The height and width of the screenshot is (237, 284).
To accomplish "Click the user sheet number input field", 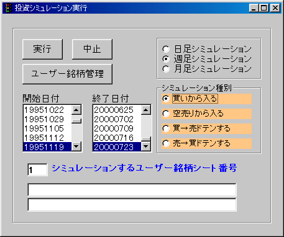I will (37, 170).
